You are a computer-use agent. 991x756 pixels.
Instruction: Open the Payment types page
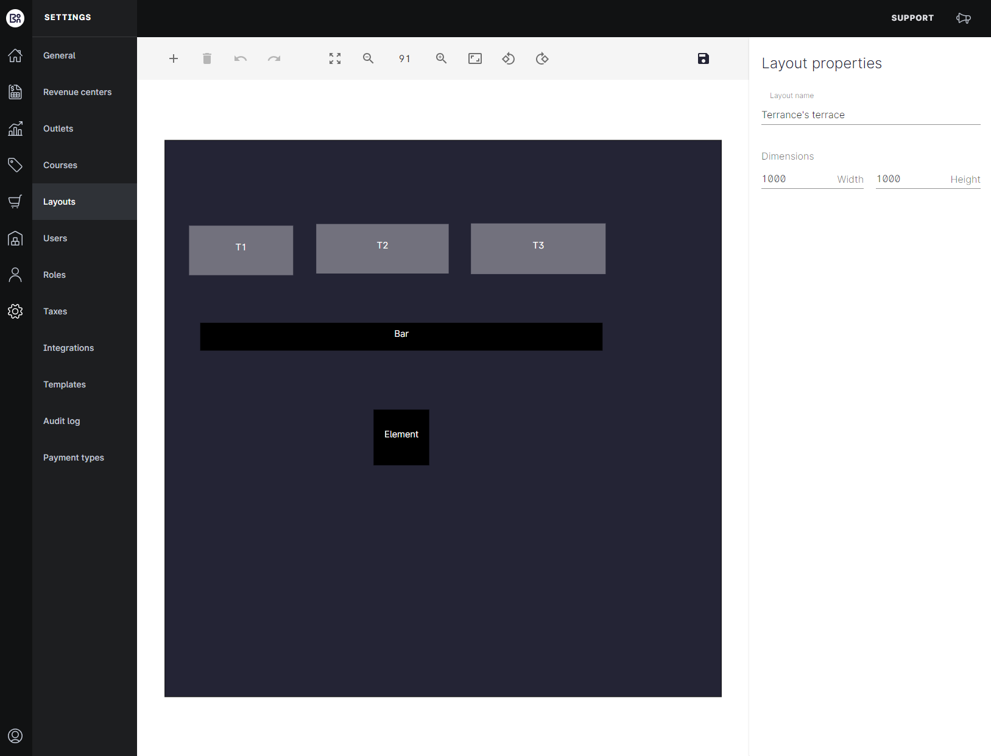73,457
